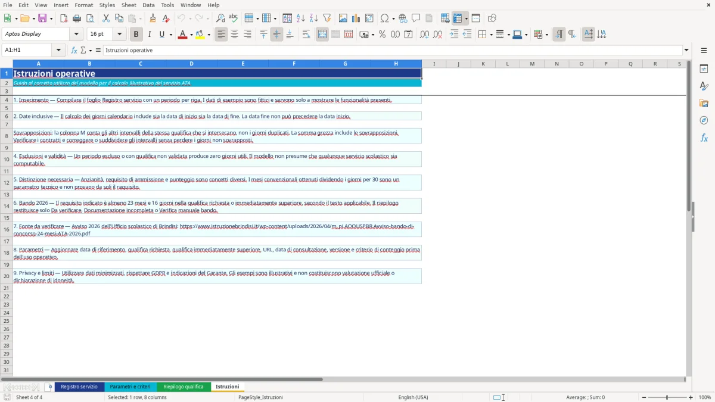Click the Font Color red swatch
715x402 pixels.
pos(182,35)
